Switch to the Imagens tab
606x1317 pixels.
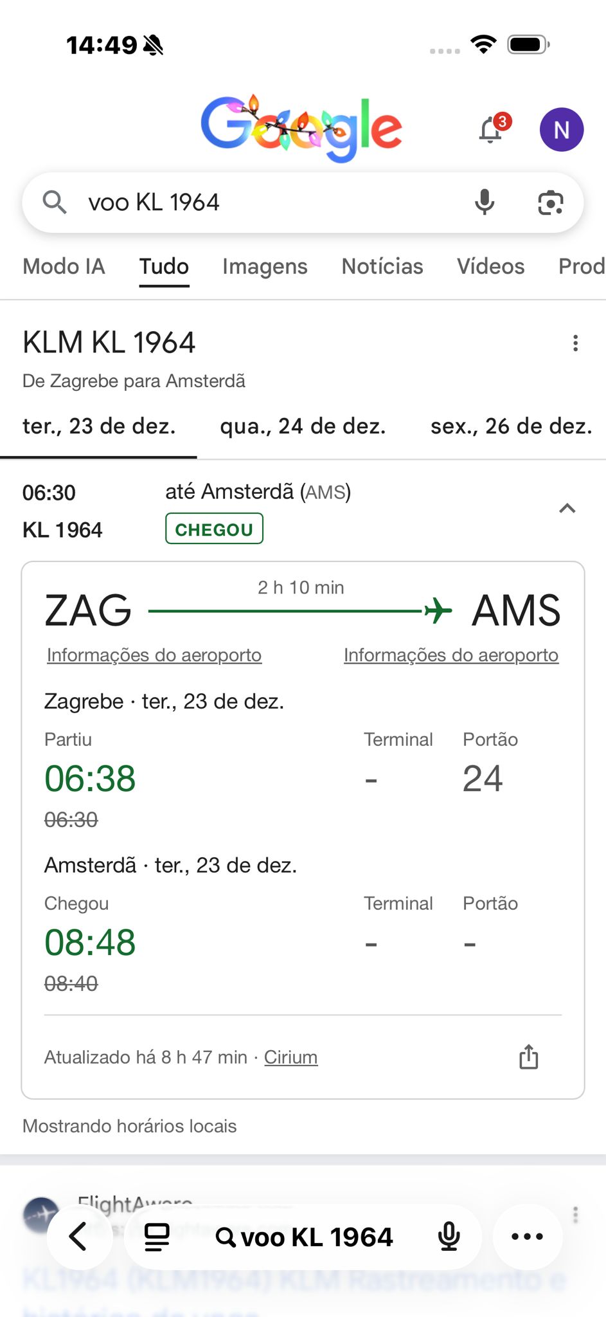265,266
